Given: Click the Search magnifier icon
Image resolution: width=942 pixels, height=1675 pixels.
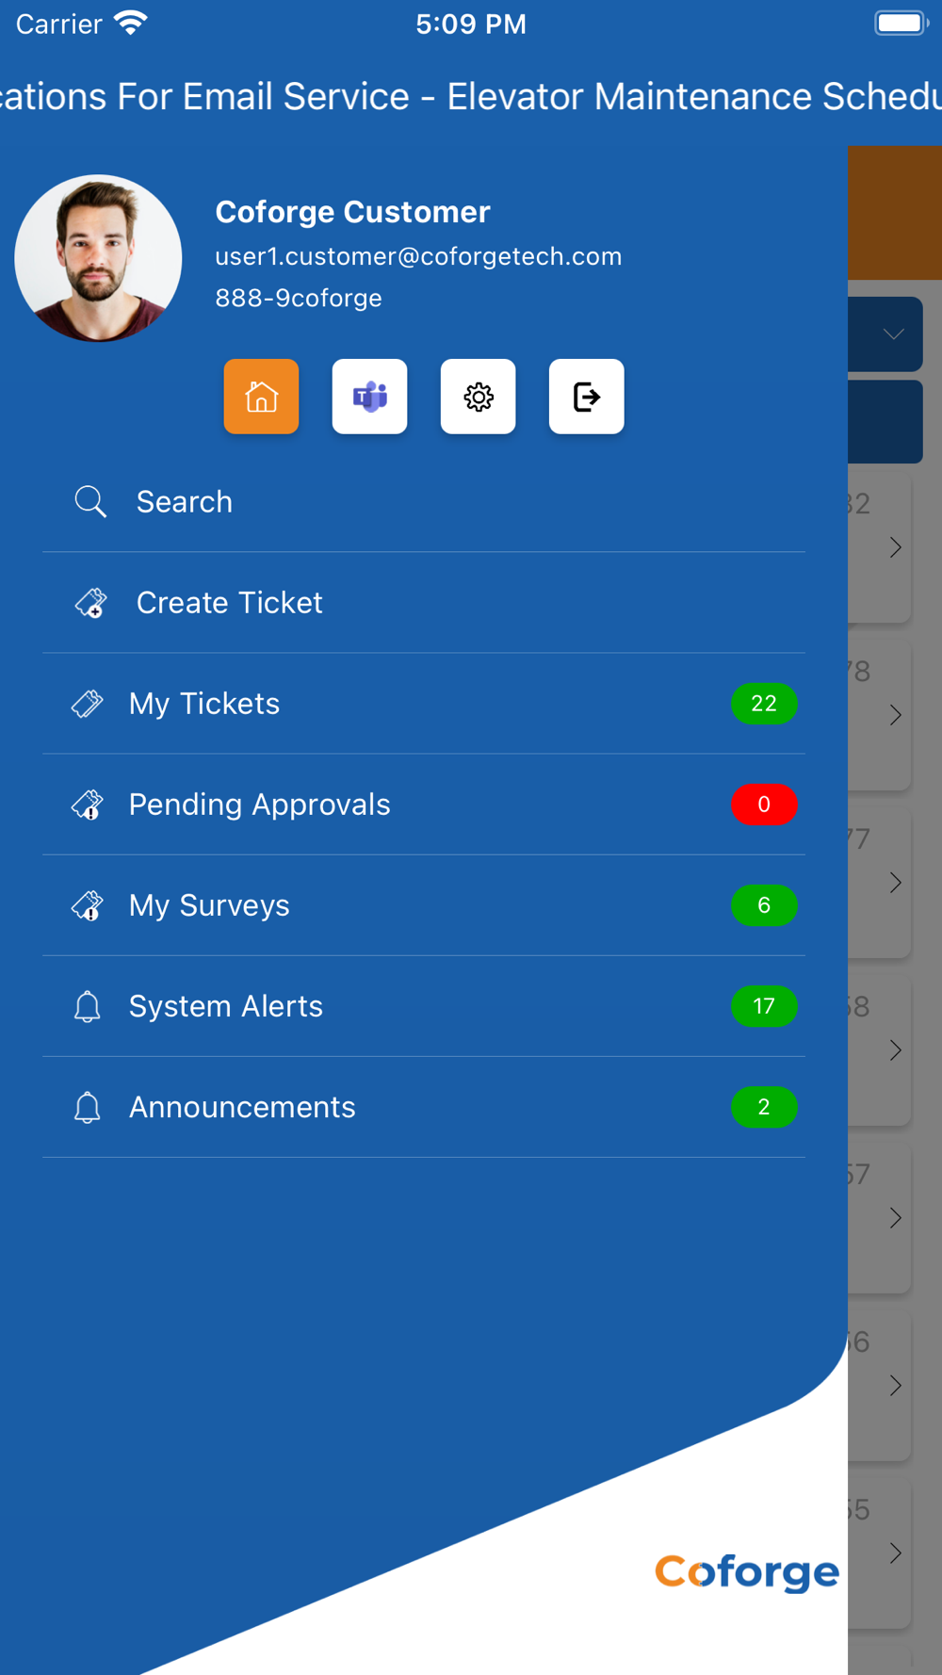Looking at the screenshot, I should click(90, 502).
